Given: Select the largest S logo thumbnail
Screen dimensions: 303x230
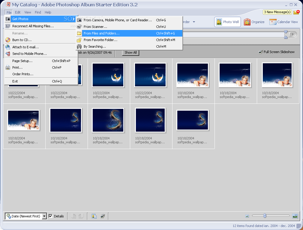Looking at the screenshot, I should 108,120.
